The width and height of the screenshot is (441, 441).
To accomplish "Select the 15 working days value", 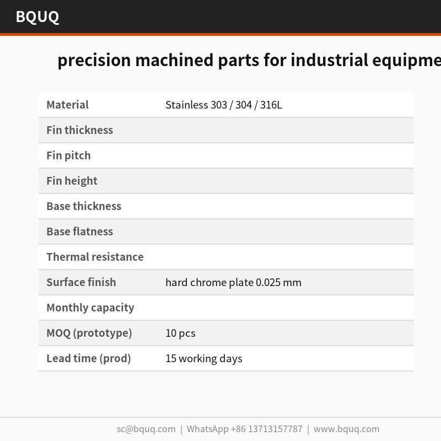I will pos(204,358).
